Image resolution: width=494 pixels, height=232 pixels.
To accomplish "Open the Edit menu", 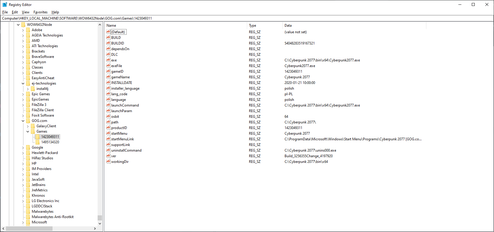I will 15,12.
